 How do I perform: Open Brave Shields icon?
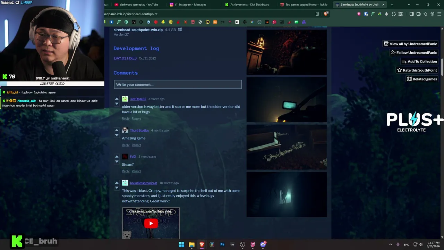[326, 14]
